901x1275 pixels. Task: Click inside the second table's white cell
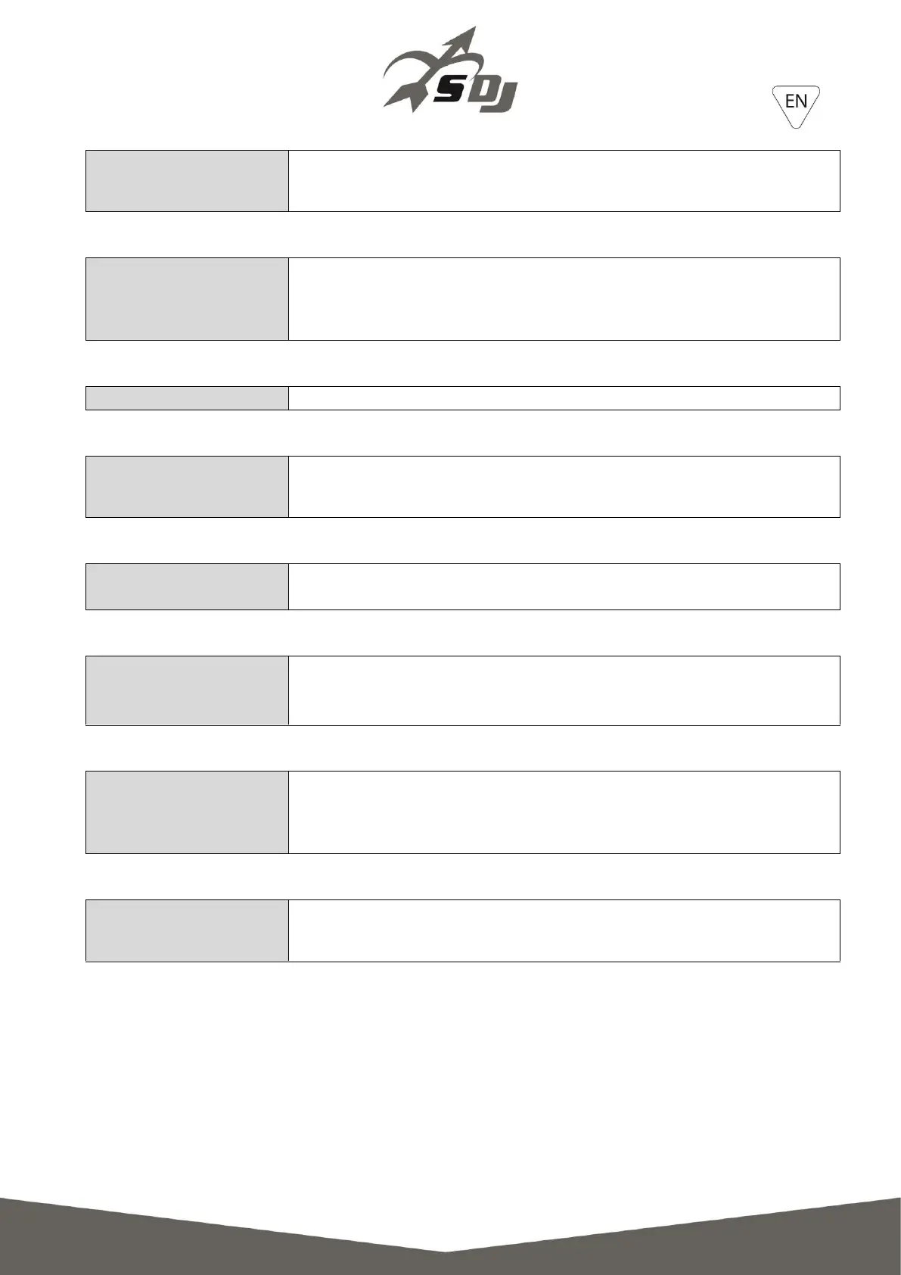(x=564, y=299)
